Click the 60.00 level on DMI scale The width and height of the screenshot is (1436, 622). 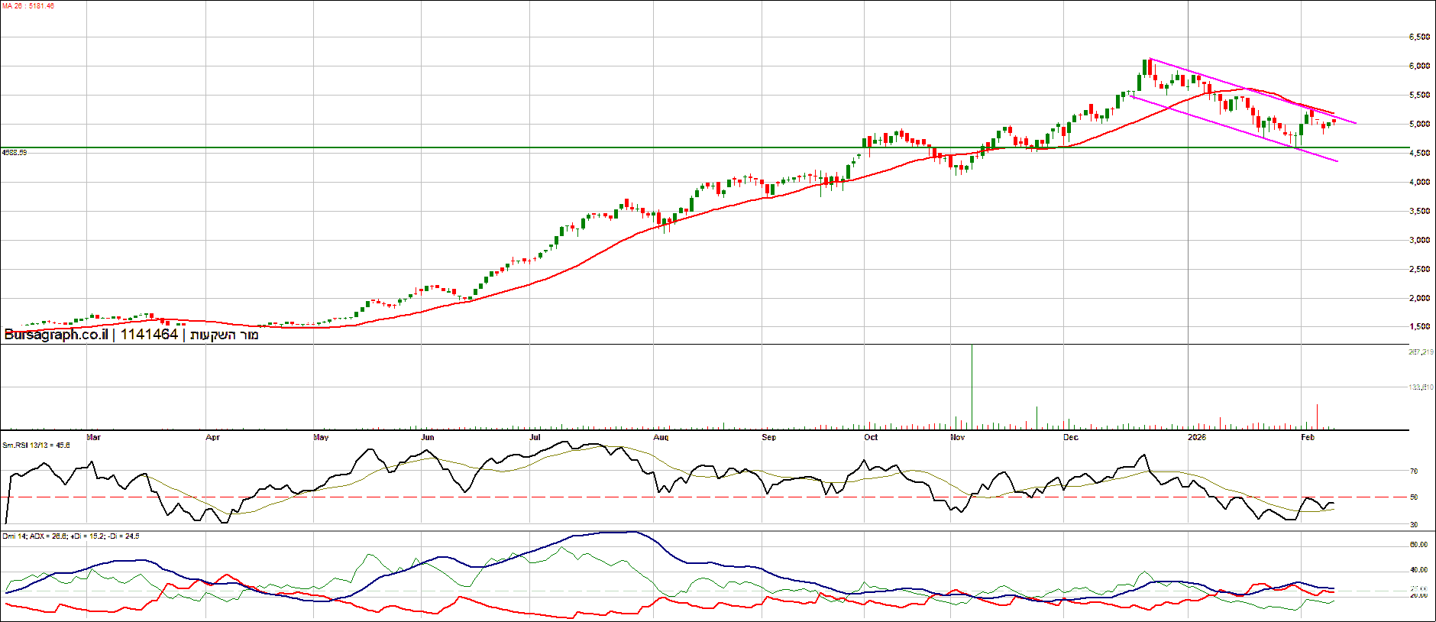click(x=1418, y=545)
